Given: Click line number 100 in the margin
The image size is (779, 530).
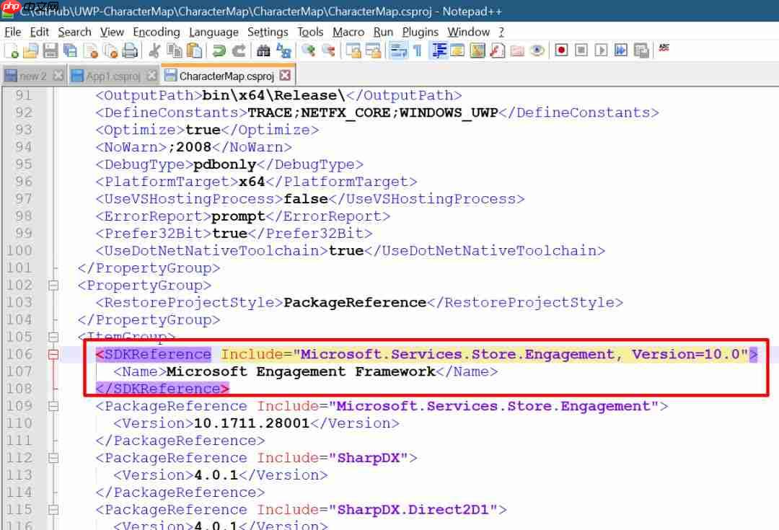Looking at the screenshot, I should 19,250.
